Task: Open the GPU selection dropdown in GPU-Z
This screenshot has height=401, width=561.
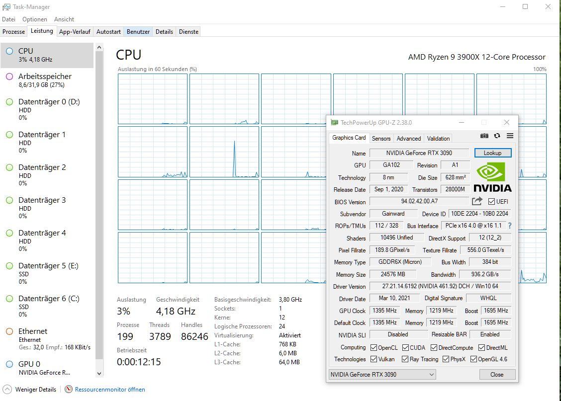Action: 382,375
